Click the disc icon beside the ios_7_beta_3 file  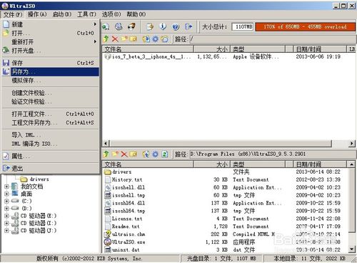(108, 56)
